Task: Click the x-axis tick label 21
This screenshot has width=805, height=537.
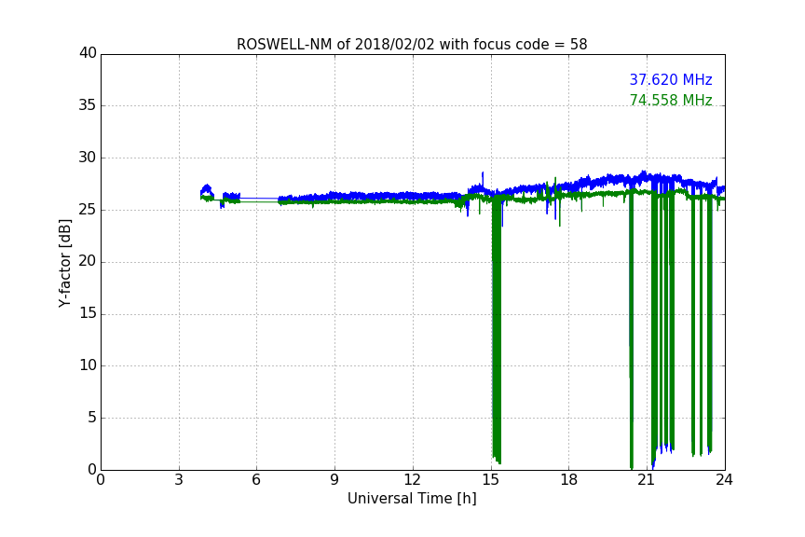Action: [647, 480]
